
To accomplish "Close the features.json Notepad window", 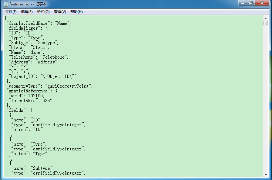I will [x=262, y=3].
